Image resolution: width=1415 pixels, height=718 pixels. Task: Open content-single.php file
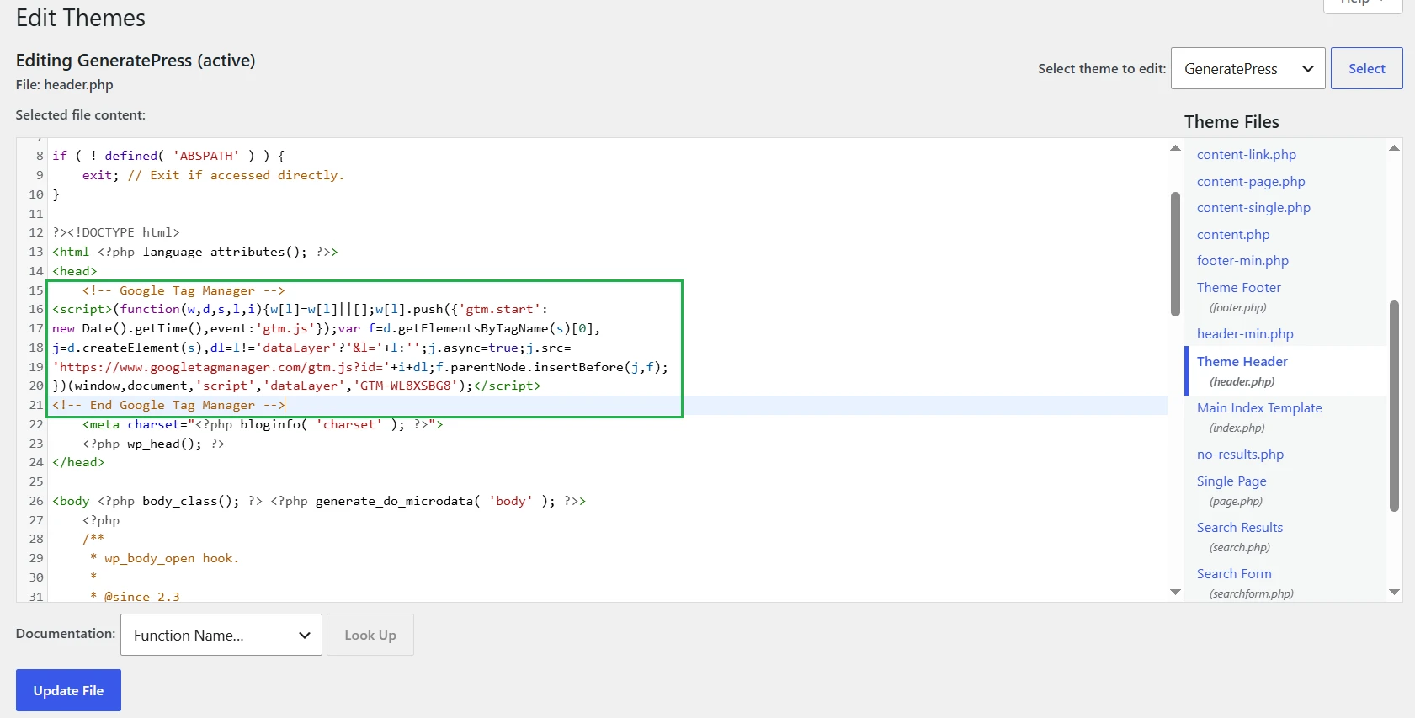point(1253,208)
